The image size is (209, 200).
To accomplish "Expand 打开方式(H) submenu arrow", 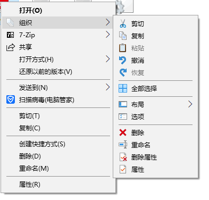I will [x=107, y=59].
